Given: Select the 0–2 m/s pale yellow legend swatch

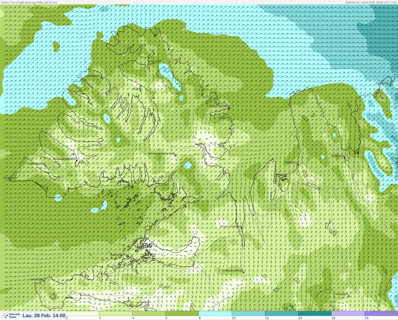Looking at the screenshot, I should tap(82, 313).
